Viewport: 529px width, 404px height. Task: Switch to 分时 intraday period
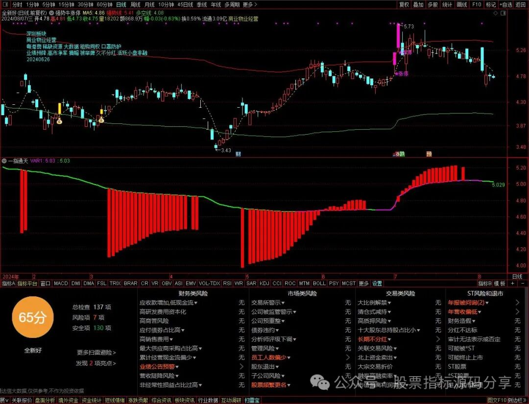pos(17,4)
